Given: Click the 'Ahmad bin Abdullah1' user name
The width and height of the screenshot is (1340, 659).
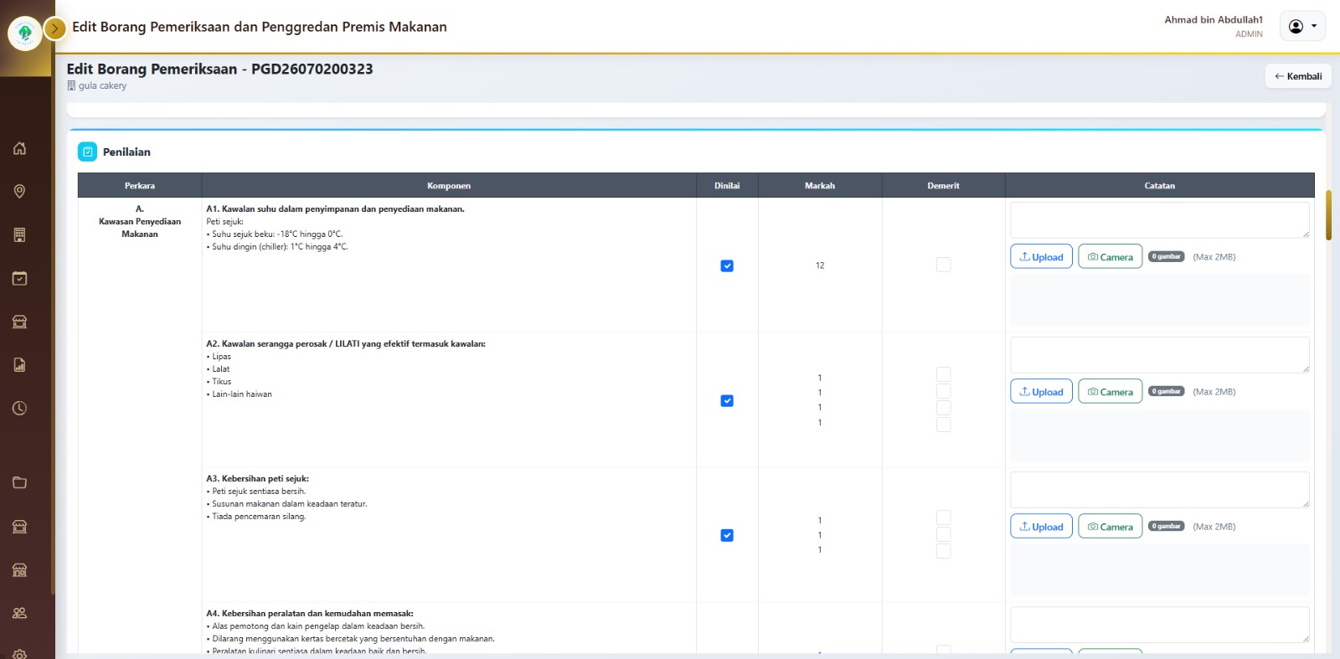Looking at the screenshot, I should click(x=1214, y=19).
